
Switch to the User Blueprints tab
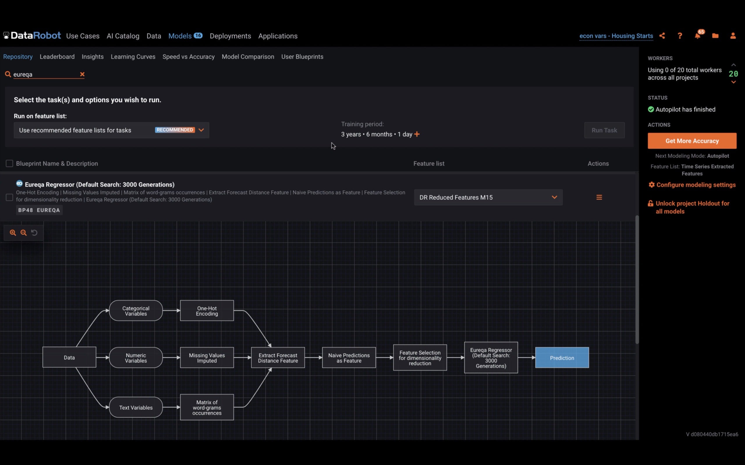click(302, 57)
